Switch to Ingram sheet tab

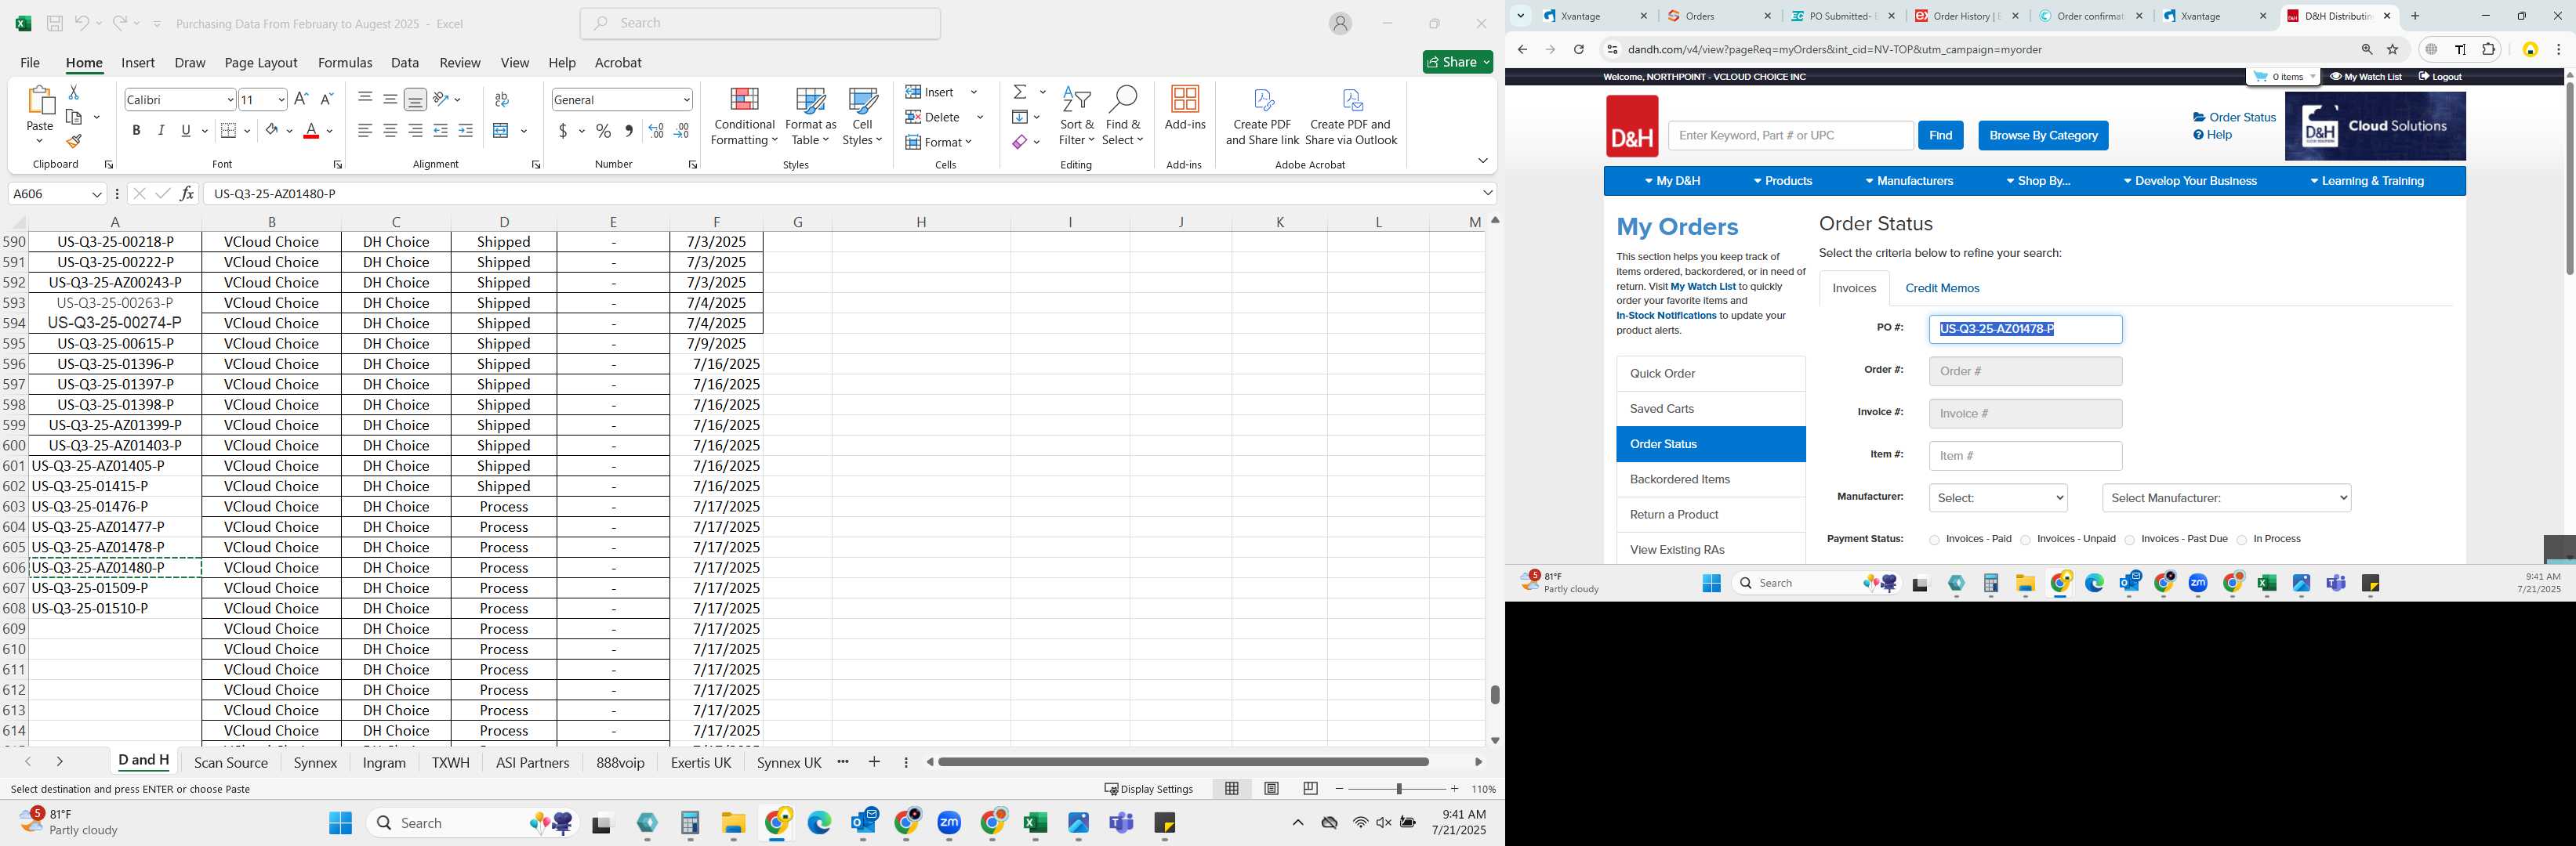tap(384, 762)
